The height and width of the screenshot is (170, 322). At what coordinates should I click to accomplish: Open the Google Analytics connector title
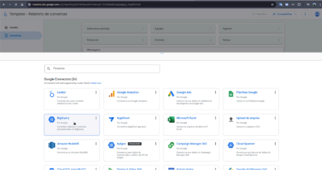click(x=128, y=92)
